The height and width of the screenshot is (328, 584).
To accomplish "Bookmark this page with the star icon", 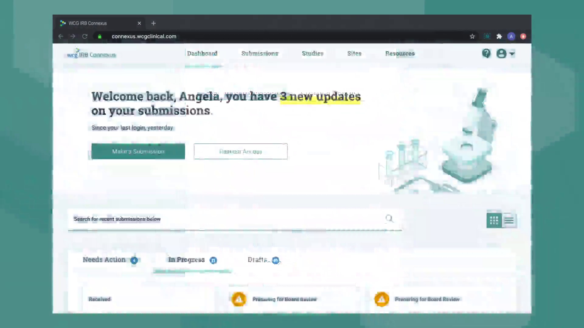I will tap(472, 36).
